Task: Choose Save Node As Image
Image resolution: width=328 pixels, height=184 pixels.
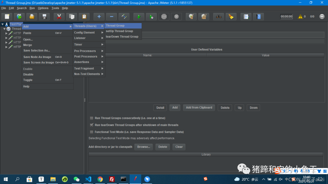Action: pyautogui.click(x=47, y=57)
